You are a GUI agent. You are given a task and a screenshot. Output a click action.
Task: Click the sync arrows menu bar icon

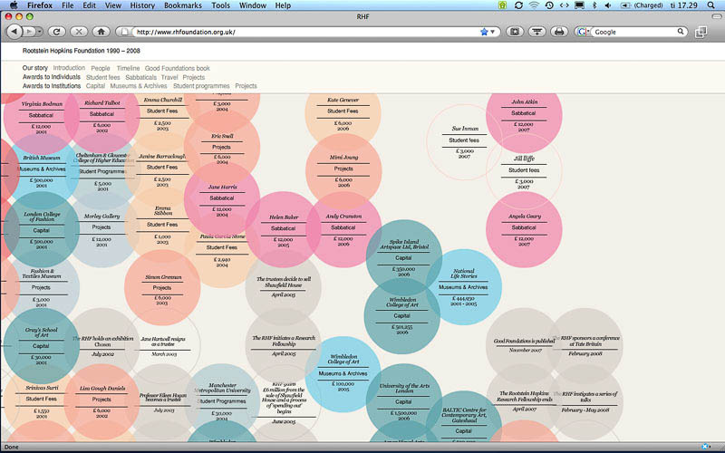518,5
